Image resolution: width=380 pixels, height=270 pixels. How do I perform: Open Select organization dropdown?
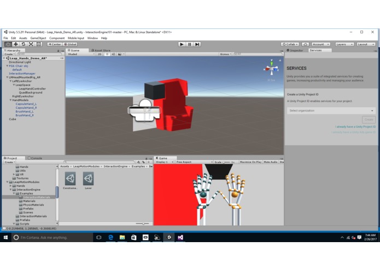click(331, 110)
